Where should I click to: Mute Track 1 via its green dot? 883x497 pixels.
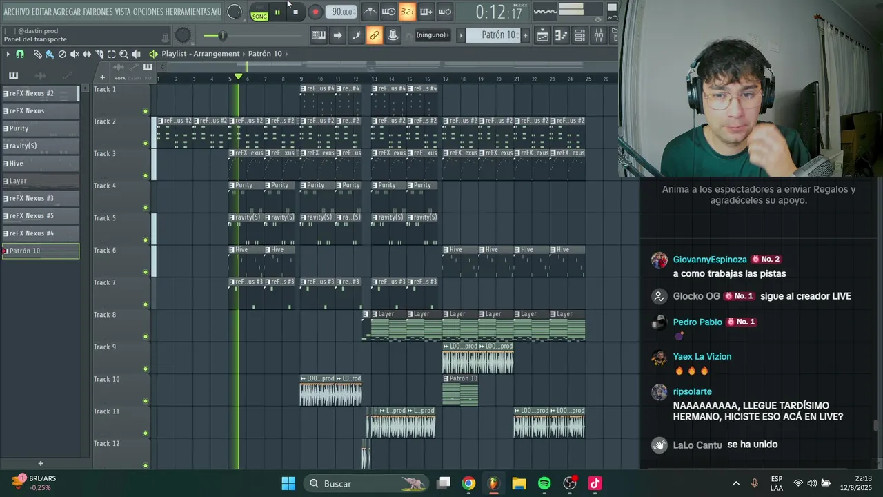pyautogui.click(x=146, y=111)
